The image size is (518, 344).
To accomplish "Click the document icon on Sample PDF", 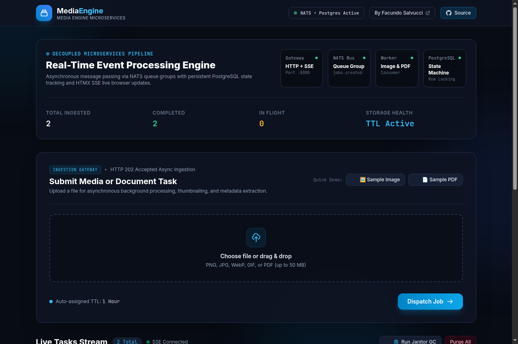I will (425, 180).
